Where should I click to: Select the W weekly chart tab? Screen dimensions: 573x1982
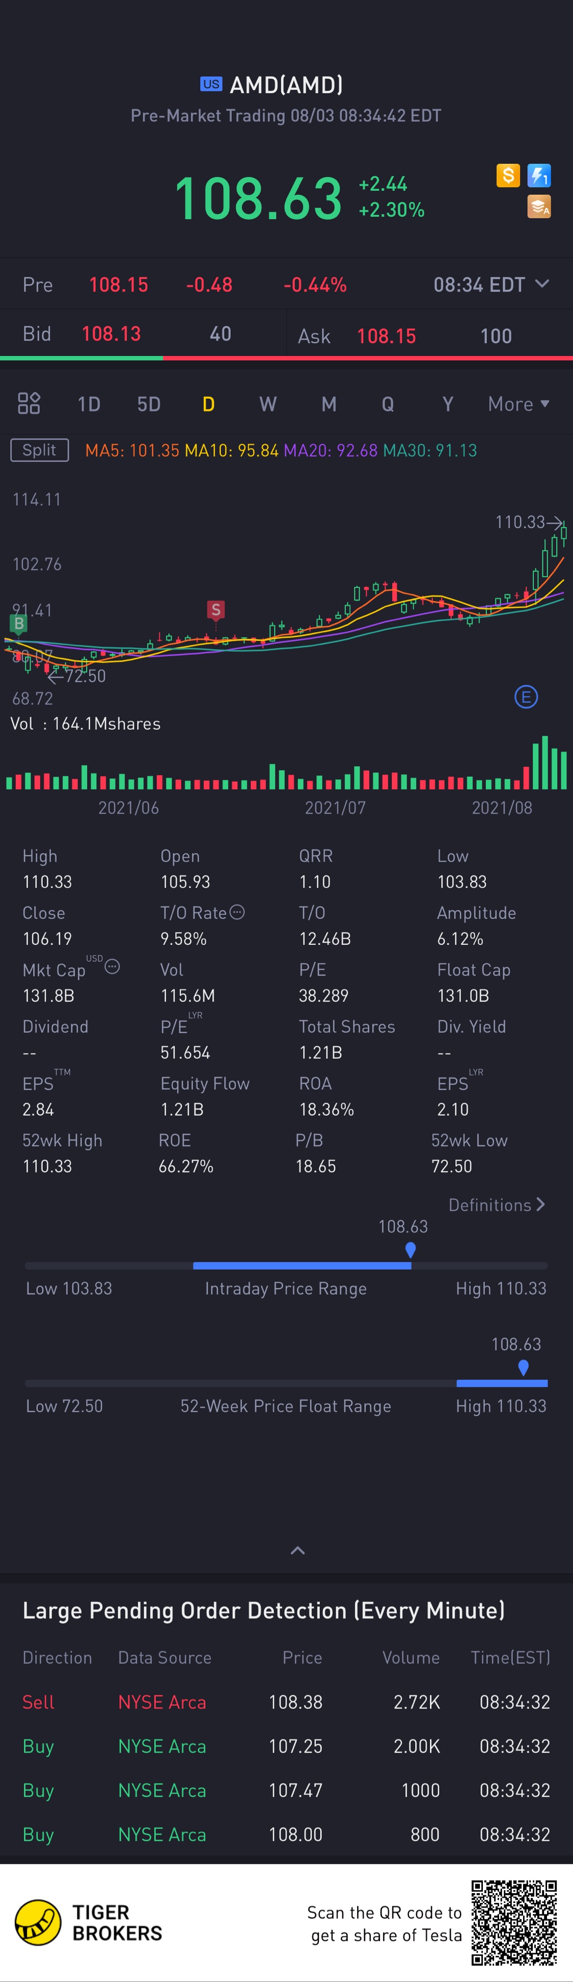click(x=268, y=404)
